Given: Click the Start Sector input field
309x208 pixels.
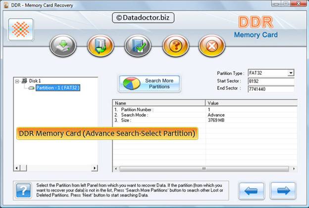Looking at the screenshot, I should [271, 81].
